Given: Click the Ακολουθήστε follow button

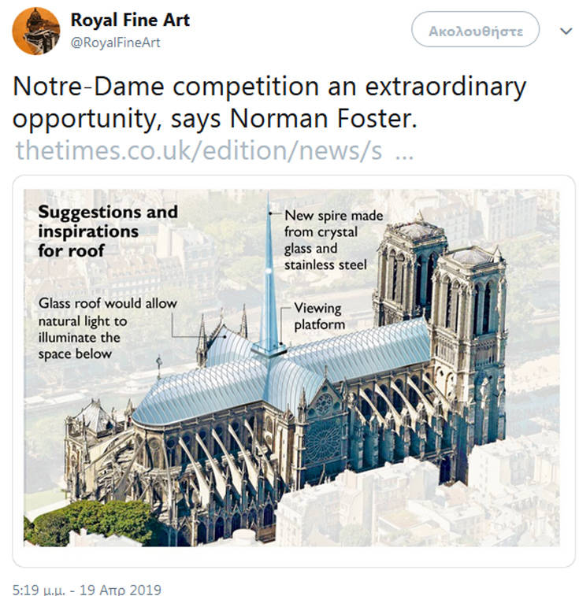Looking at the screenshot, I should 475,30.
